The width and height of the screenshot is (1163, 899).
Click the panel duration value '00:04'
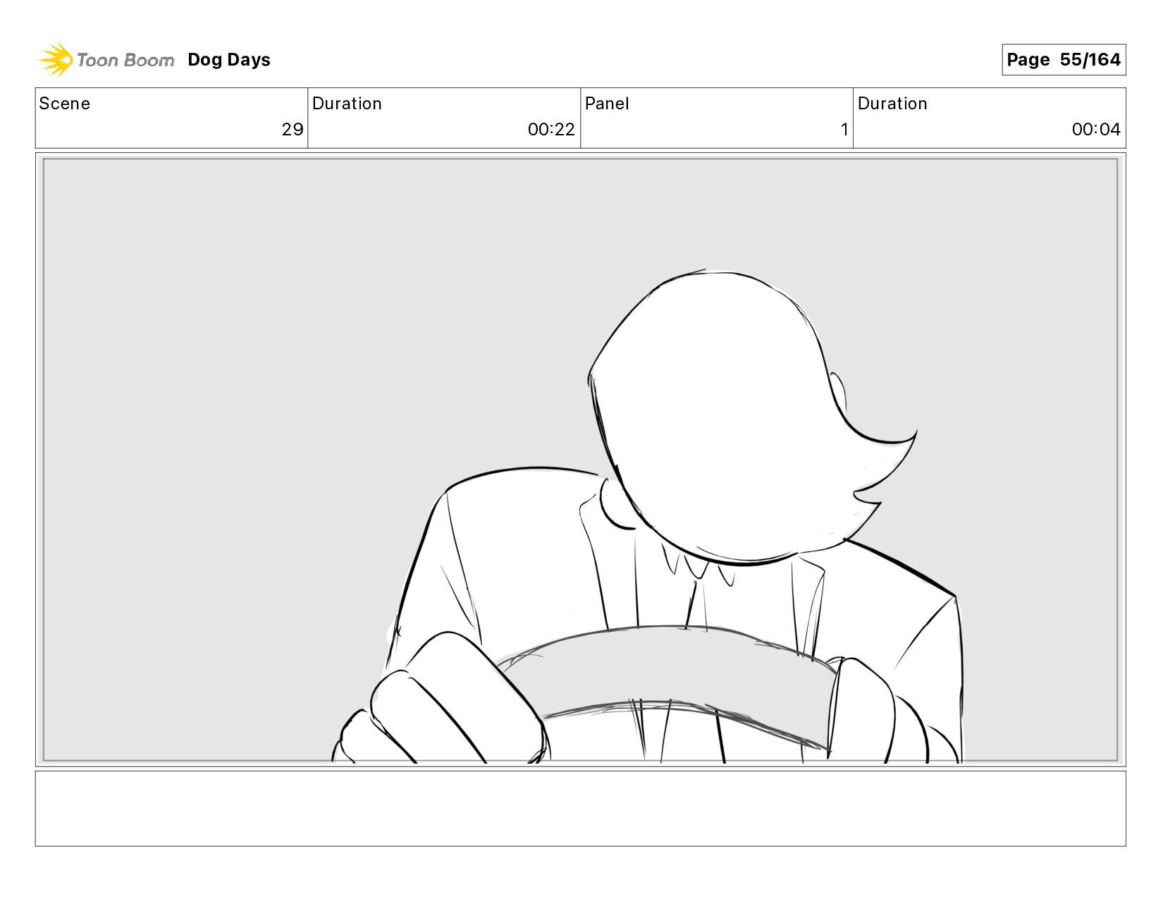pyautogui.click(x=1096, y=130)
